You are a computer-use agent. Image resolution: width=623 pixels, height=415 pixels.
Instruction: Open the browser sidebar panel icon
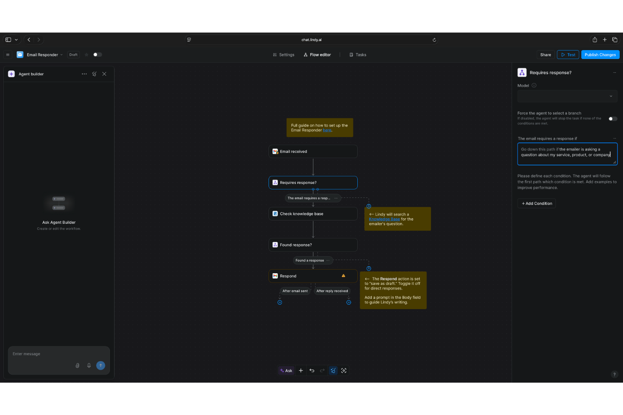8,40
